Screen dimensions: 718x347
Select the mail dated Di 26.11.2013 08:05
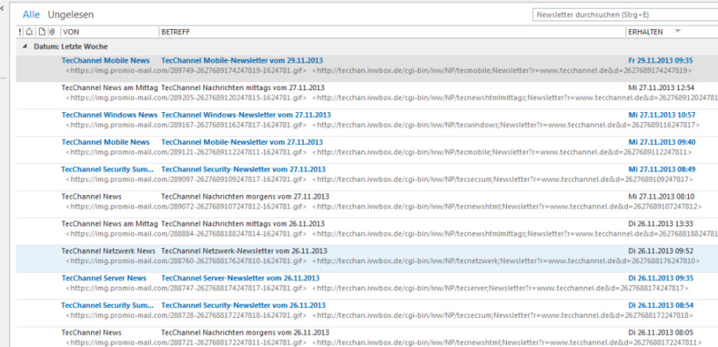pyautogui.click(x=661, y=332)
